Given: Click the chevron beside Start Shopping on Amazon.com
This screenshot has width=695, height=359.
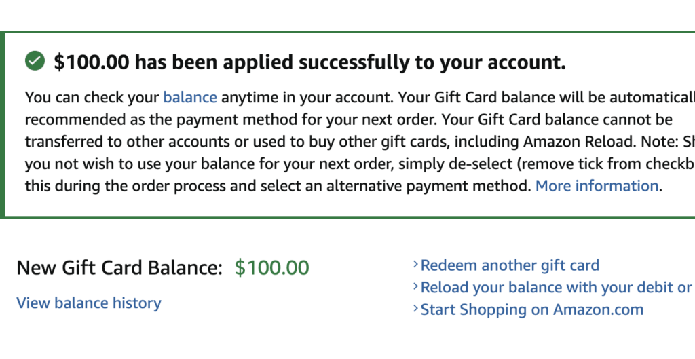Looking at the screenshot, I should click(x=415, y=309).
